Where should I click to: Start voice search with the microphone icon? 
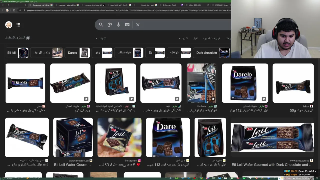tap(118, 25)
